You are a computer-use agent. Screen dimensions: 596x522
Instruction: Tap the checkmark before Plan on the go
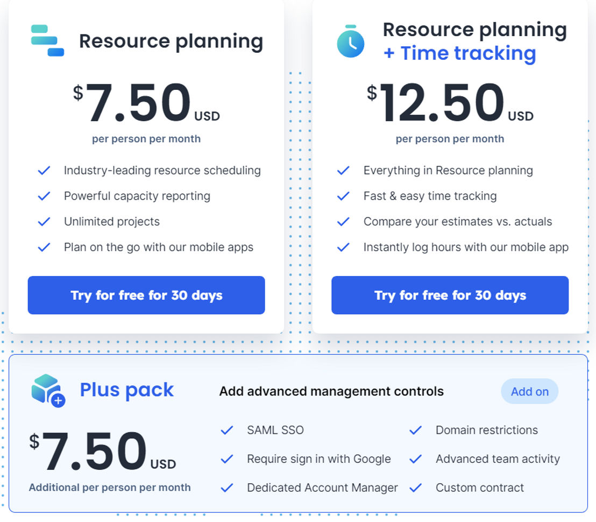44,248
